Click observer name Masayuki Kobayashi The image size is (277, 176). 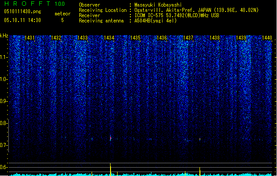click(x=158, y=5)
